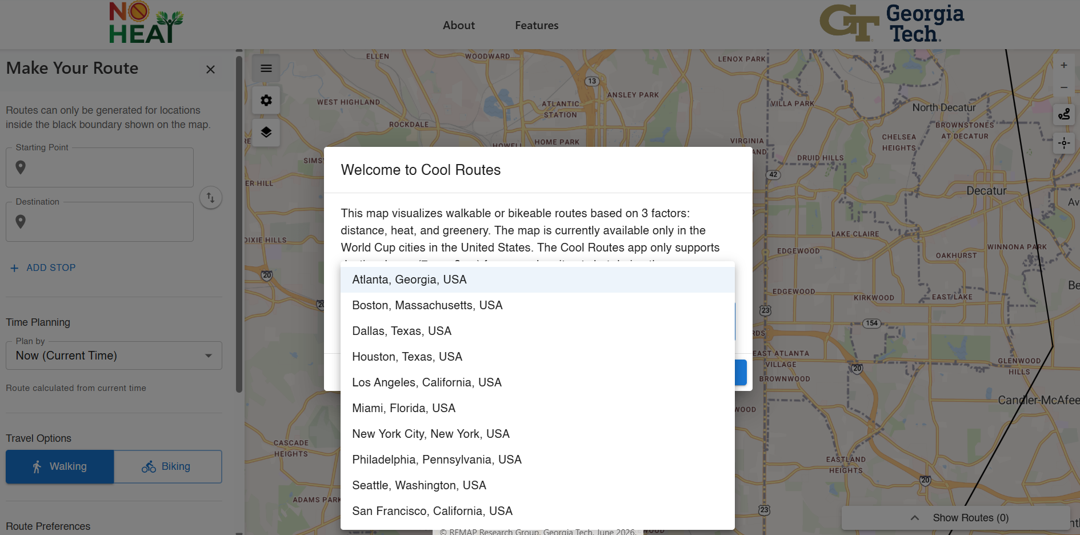Open map settings gear icon
The image size is (1080, 535).
tap(266, 101)
